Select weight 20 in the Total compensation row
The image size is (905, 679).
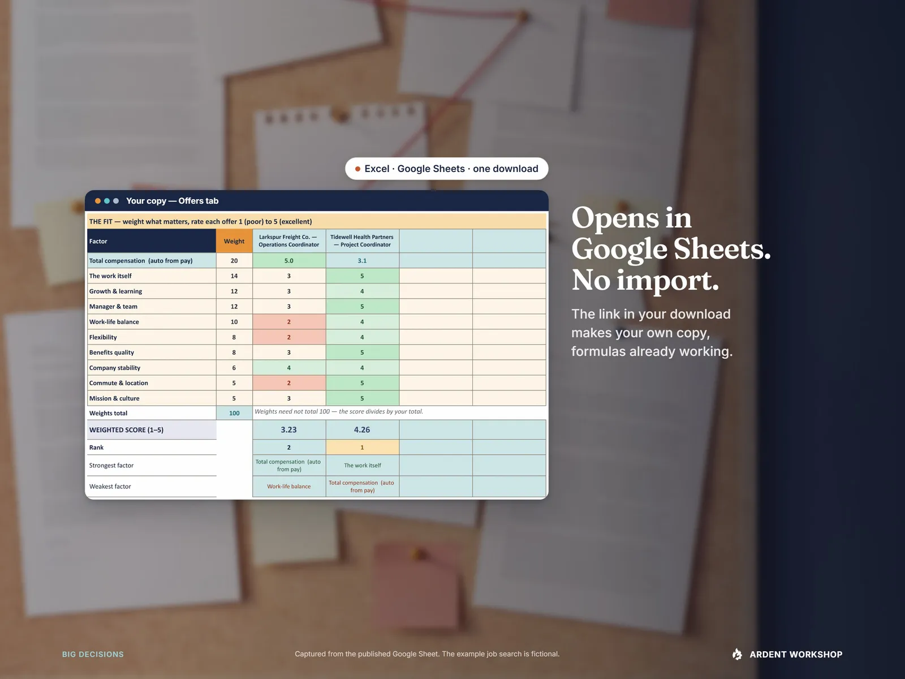pyautogui.click(x=234, y=261)
